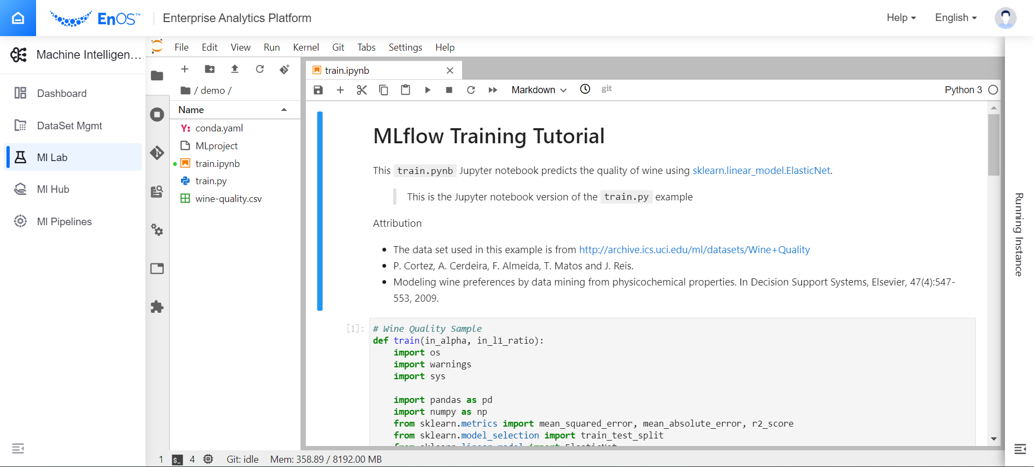Screen dimensions: 1034x467
Task: Close the train.ipynb tab
Action: (450, 71)
